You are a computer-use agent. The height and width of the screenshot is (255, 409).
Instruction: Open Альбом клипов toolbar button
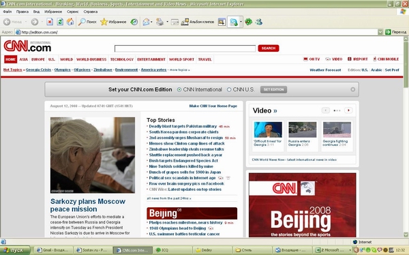198,22
